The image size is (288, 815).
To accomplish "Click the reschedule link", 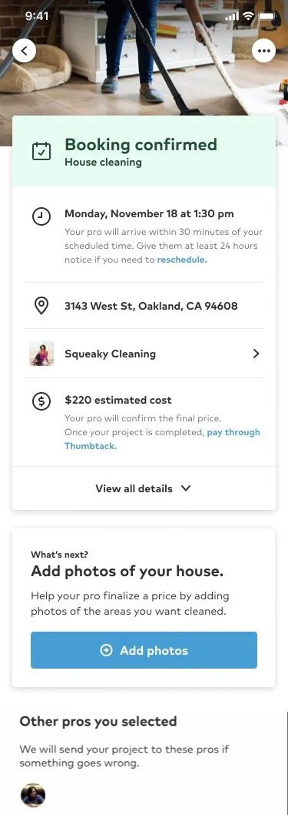I will click(x=182, y=260).
